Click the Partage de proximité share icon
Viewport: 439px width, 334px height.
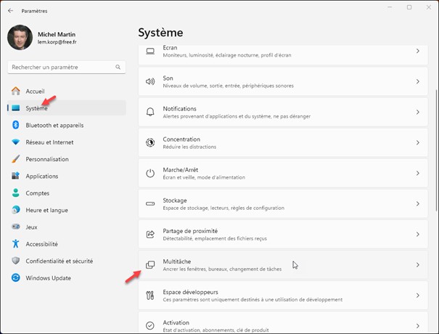pyautogui.click(x=150, y=235)
